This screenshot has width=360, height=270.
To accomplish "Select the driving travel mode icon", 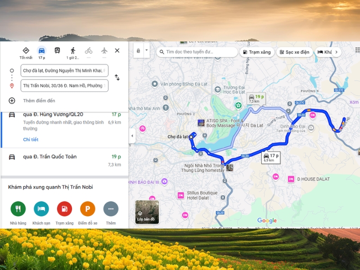I will click(41, 50).
